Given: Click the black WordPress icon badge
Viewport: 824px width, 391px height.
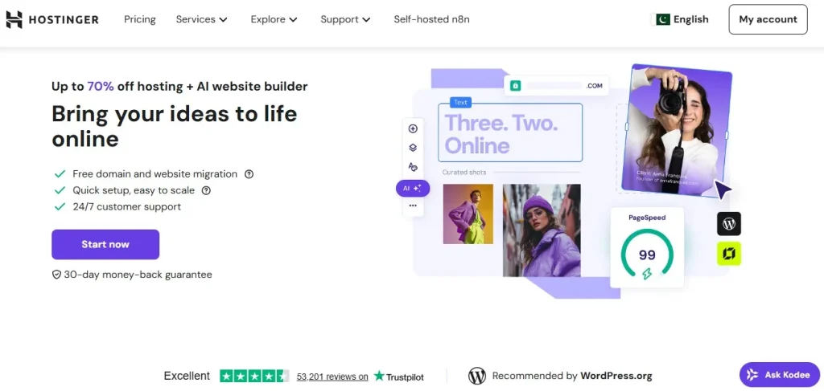Looking at the screenshot, I should pyautogui.click(x=729, y=224).
